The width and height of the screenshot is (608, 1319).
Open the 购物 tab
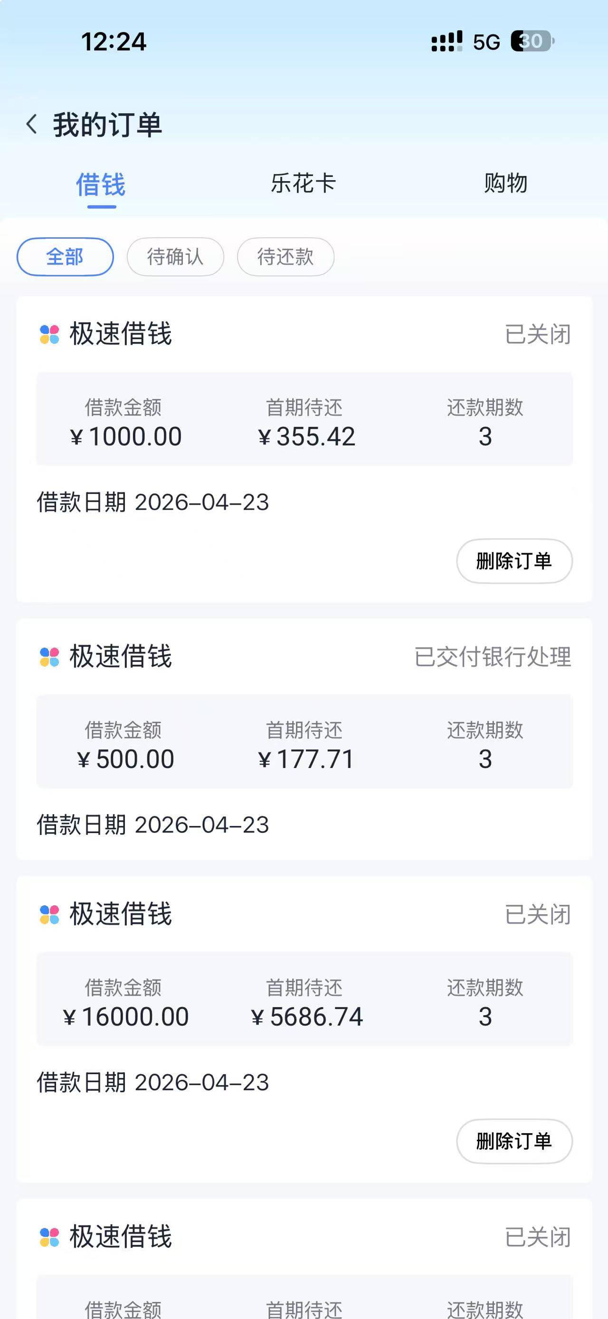pos(505,184)
